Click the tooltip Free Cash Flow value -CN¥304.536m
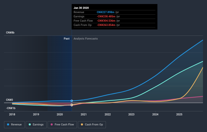This screenshot has height=132, width=207. coord(106,21)
